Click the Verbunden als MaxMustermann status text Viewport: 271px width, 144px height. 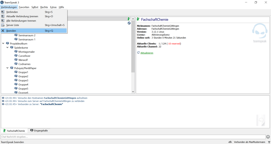pos(249,142)
